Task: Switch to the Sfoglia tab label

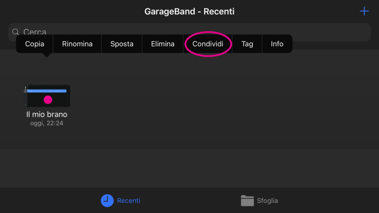Action: [x=267, y=200]
